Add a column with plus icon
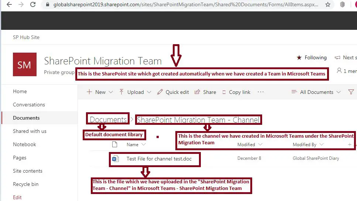This screenshot has height=201, width=357. (350, 144)
